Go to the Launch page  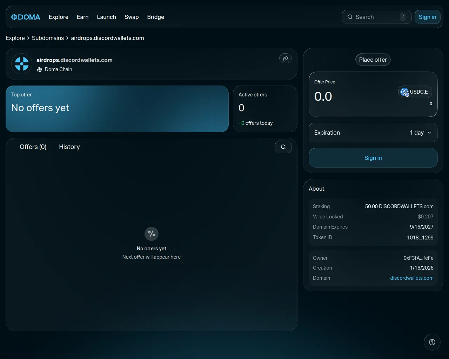[x=106, y=17]
